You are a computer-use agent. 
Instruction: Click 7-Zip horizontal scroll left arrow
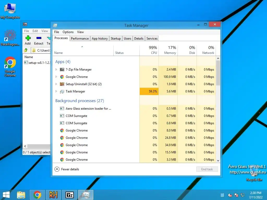(25, 146)
